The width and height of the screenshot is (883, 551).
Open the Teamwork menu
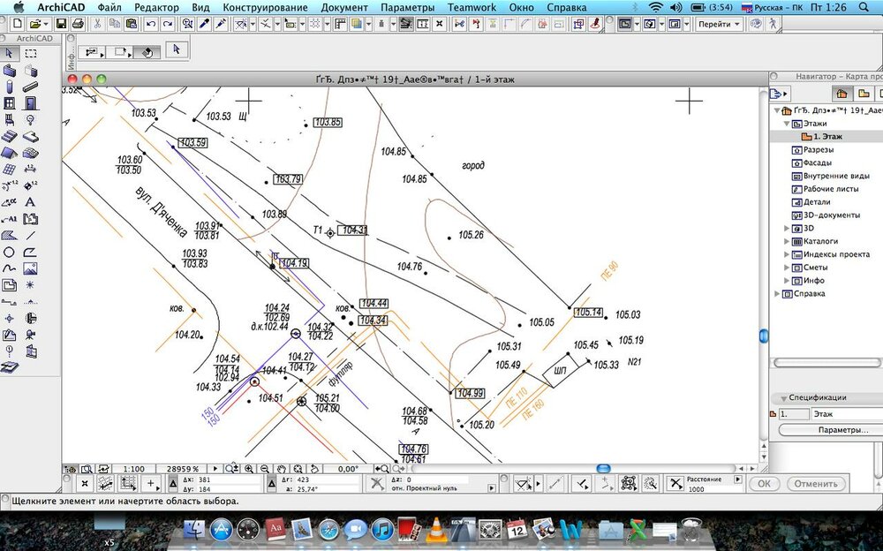coord(472,7)
